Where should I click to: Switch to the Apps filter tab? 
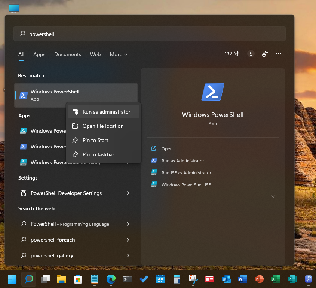39,55
